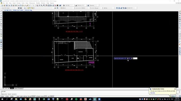Click the Pan realtime icon
The height and width of the screenshot is (101, 181).
point(37,5)
